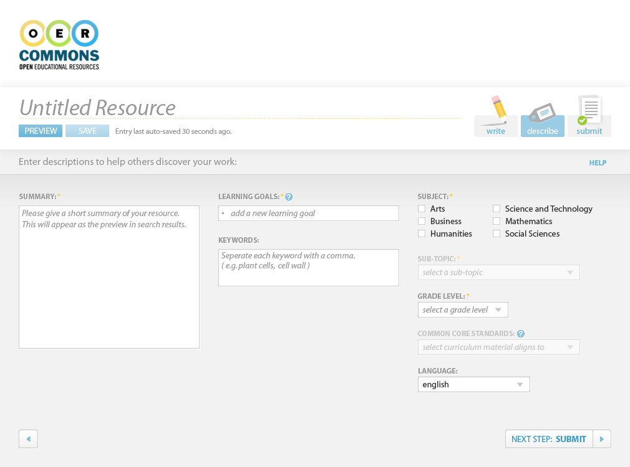Screen dimensions: 630x467
Task: Open the HELP link
Action: pyautogui.click(x=598, y=163)
